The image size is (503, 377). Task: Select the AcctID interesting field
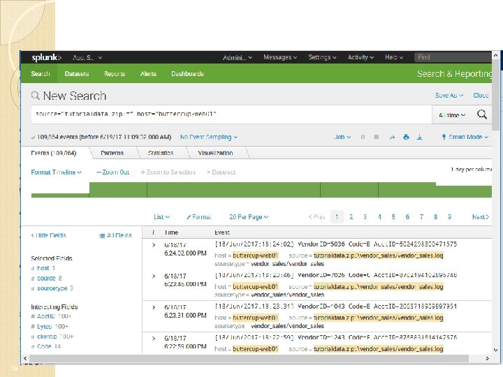(46, 316)
